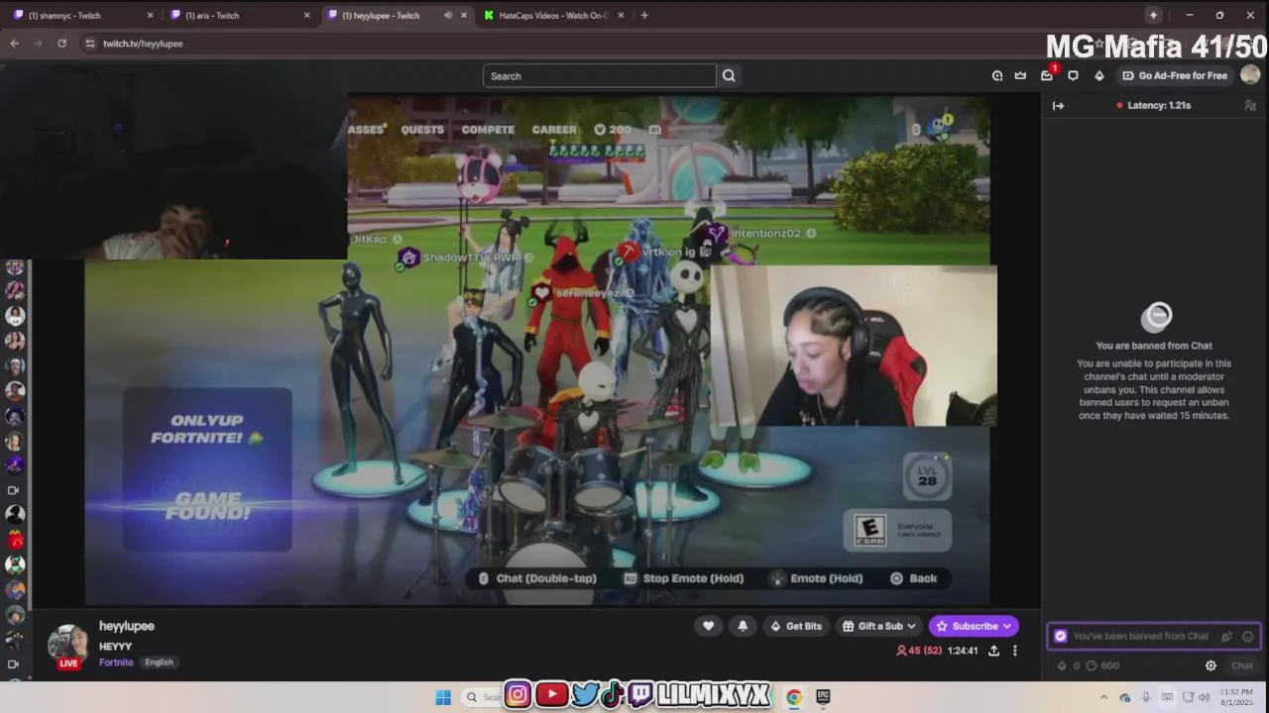Viewport: 1269px width, 713px height.
Task: Open the whispers chat bubble icon
Action: pos(1073,75)
